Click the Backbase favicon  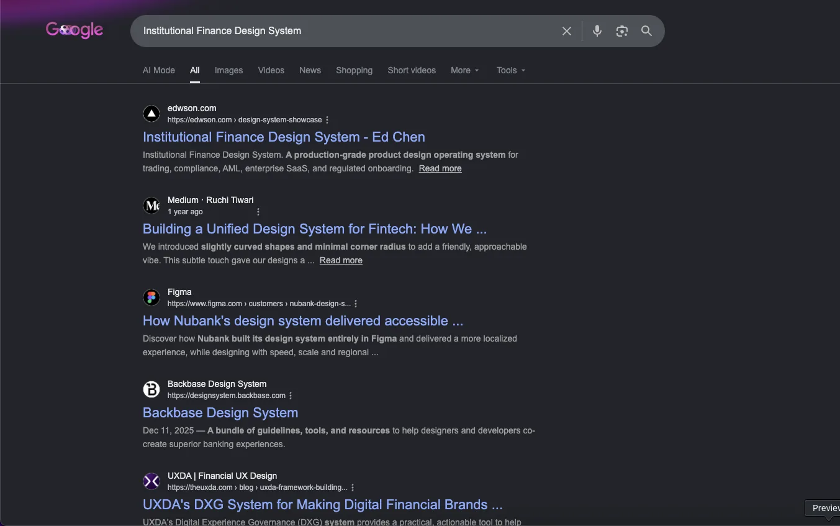(x=151, y=389)
